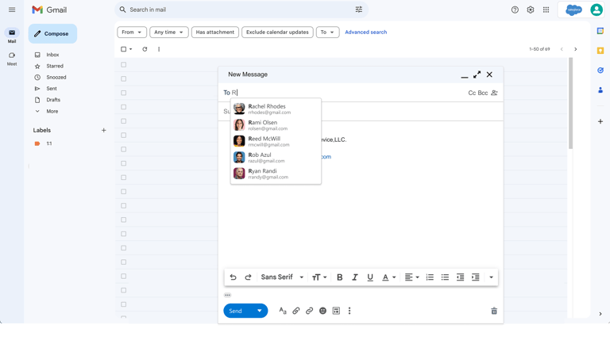Open the Snoozed folder

tap(56, 77)
